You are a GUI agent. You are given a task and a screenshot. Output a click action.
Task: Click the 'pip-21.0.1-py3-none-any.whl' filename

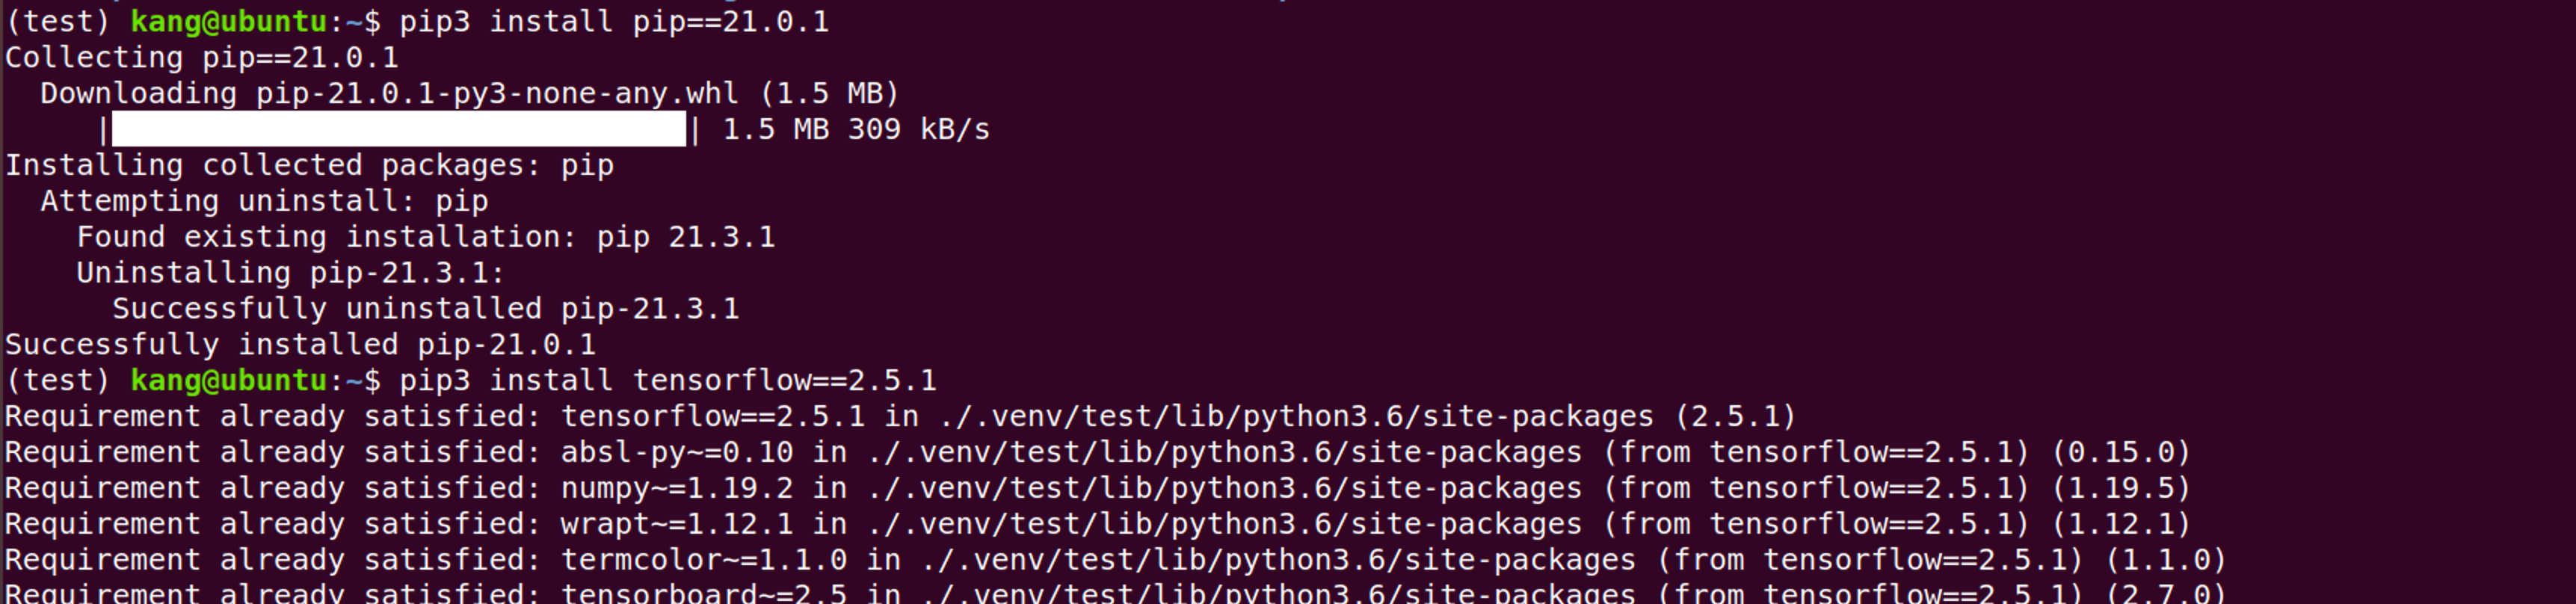click(x=497, y=93)
